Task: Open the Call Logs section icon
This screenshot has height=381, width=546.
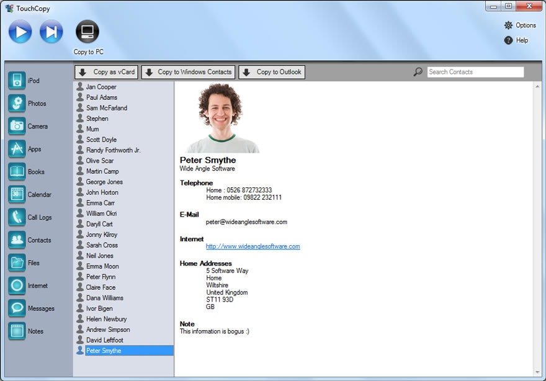Action: (17, 217)
